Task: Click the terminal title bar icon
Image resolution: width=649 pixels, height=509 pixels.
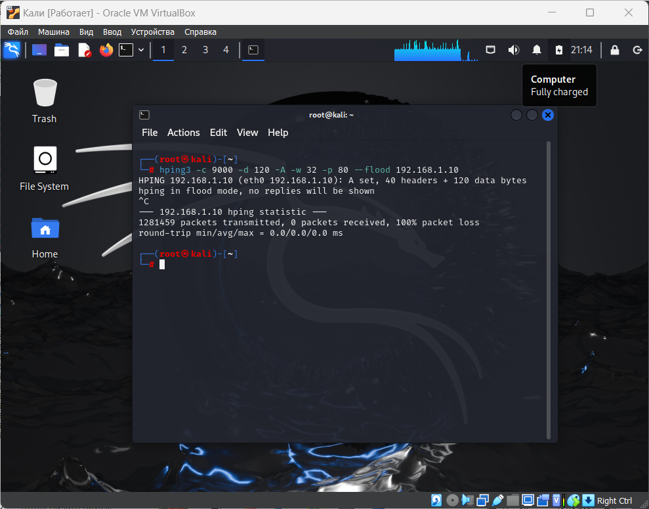Action: (144, 115)
